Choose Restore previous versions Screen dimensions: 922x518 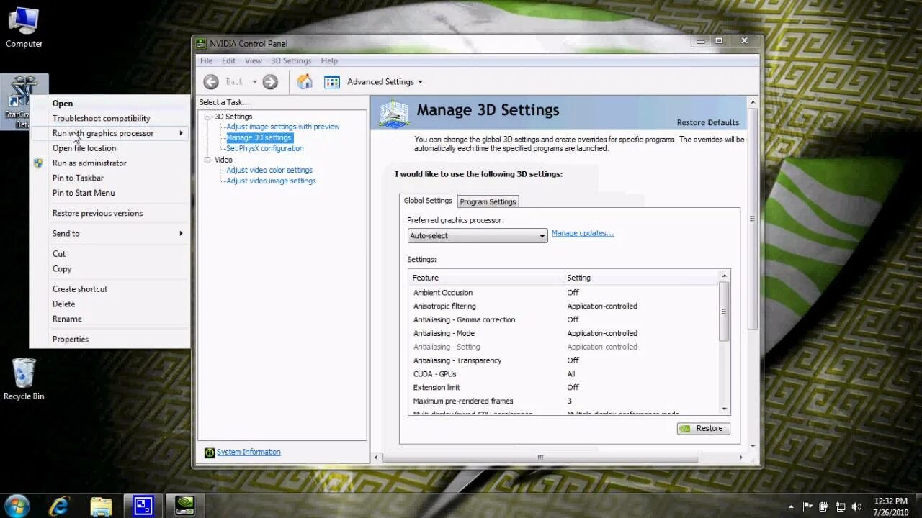[109, 213]
